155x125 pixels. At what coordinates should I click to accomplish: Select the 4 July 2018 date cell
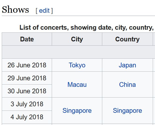(27, 117)
